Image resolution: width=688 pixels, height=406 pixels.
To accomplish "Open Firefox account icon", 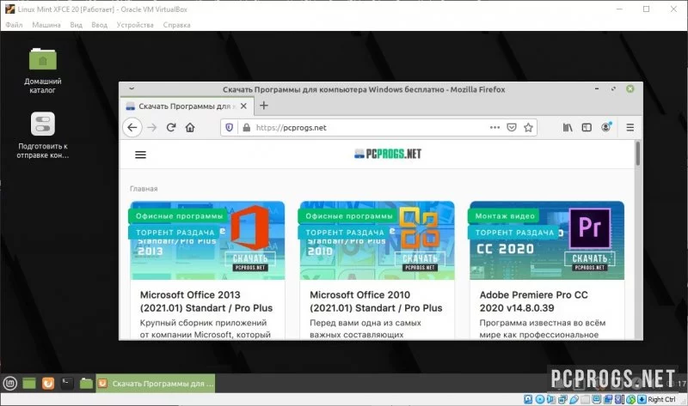I will tap(606, 127).
